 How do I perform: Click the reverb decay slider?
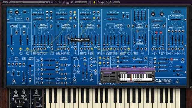click(x=178, y=67)
